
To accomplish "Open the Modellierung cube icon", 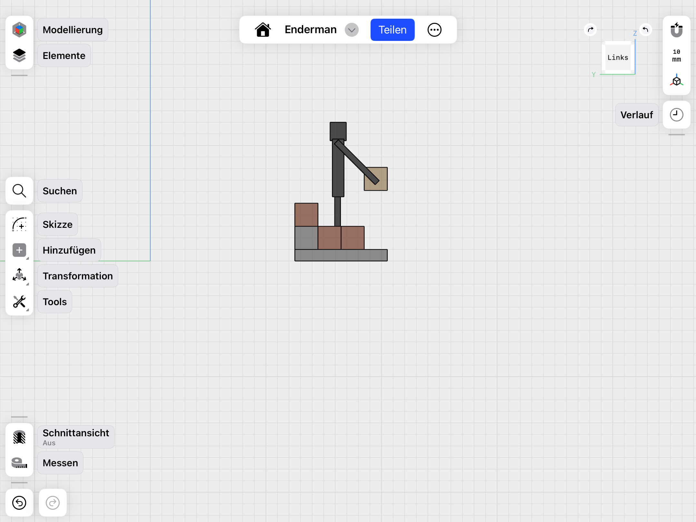I will (x=19, y=30).
